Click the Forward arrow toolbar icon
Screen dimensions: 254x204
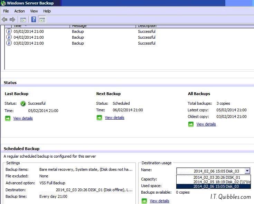[x=12, y=20]
